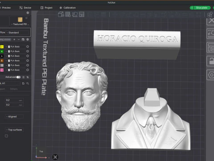
Task: Edit filament 12 PLA Basic settings
Action: coord(28,70)
